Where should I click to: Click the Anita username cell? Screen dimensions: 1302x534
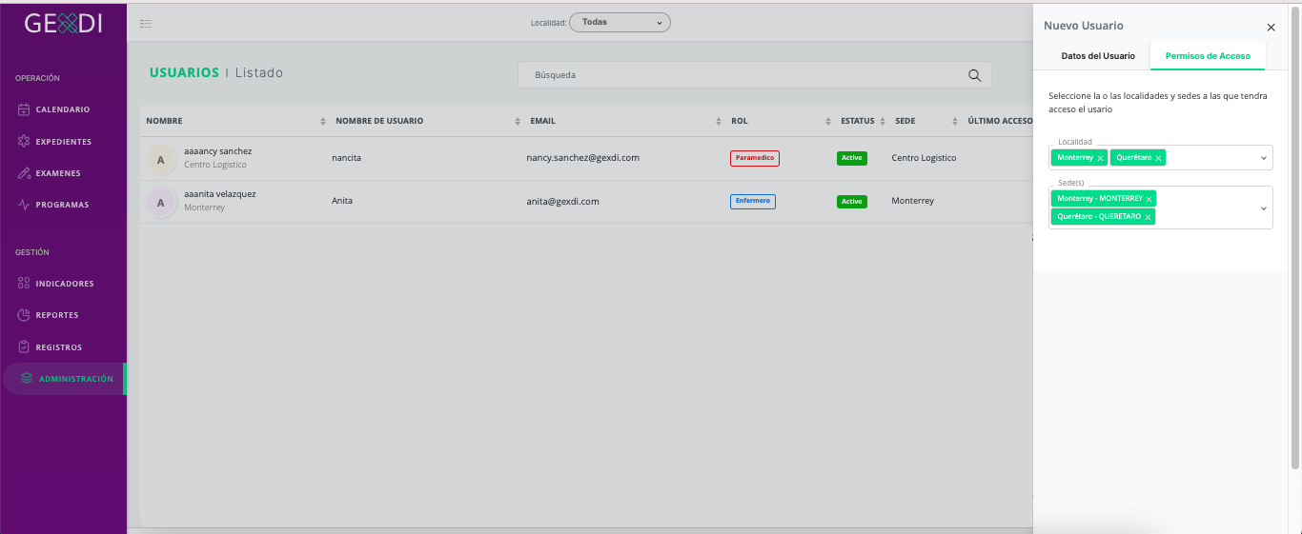tap(342, 201)
